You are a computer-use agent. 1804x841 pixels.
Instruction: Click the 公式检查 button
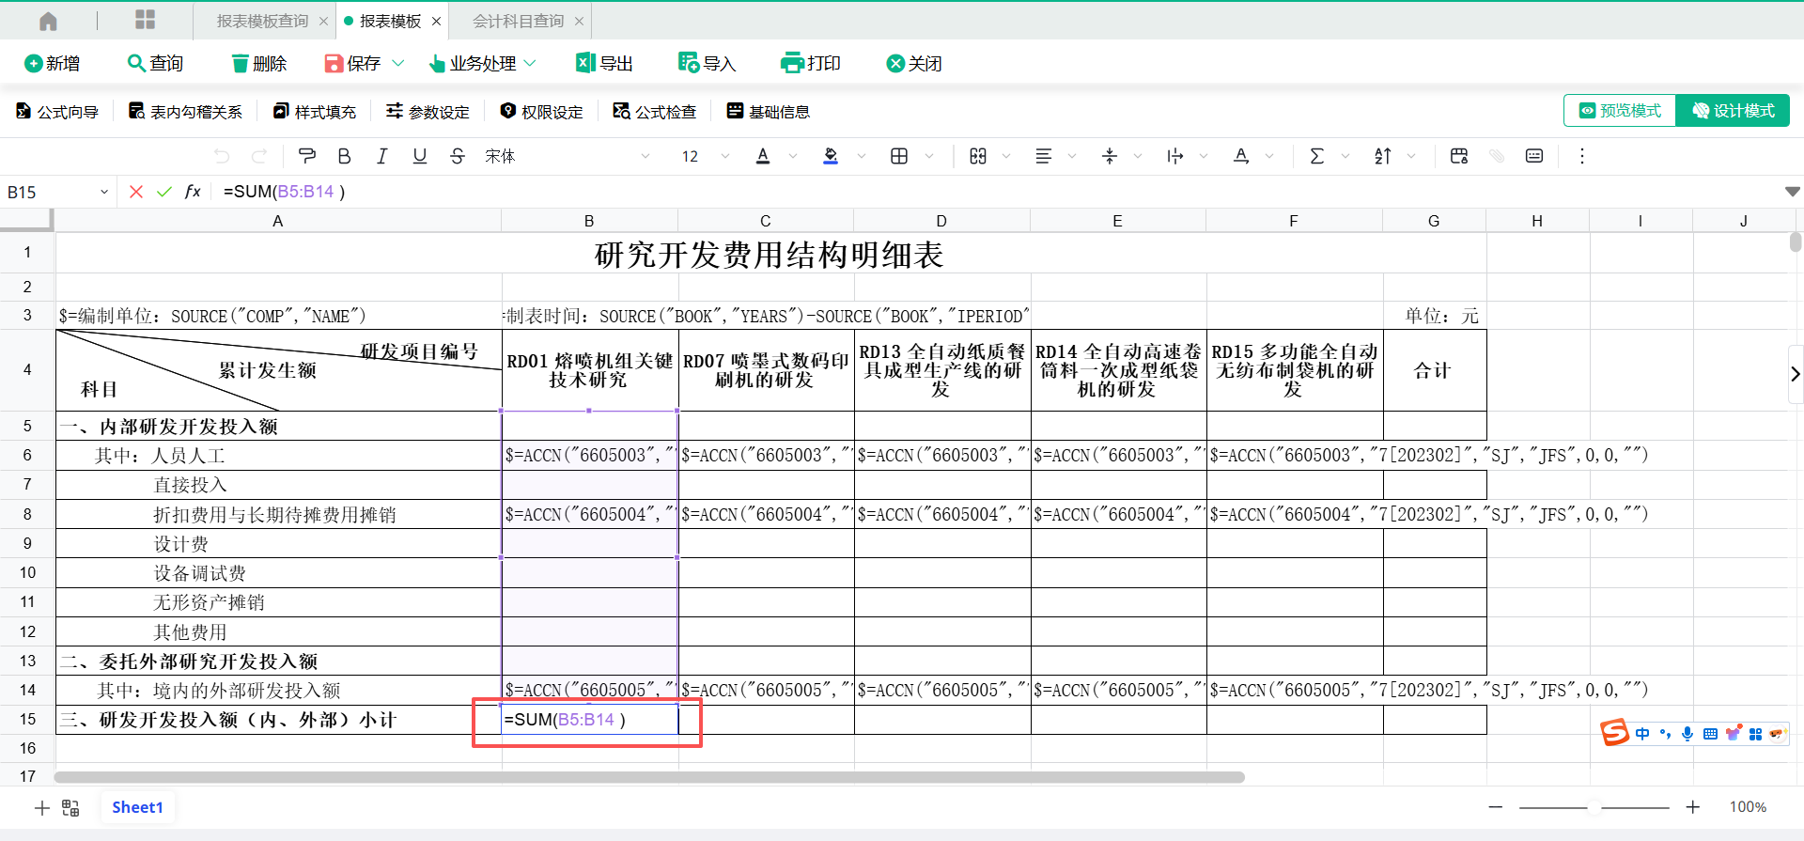655,112
